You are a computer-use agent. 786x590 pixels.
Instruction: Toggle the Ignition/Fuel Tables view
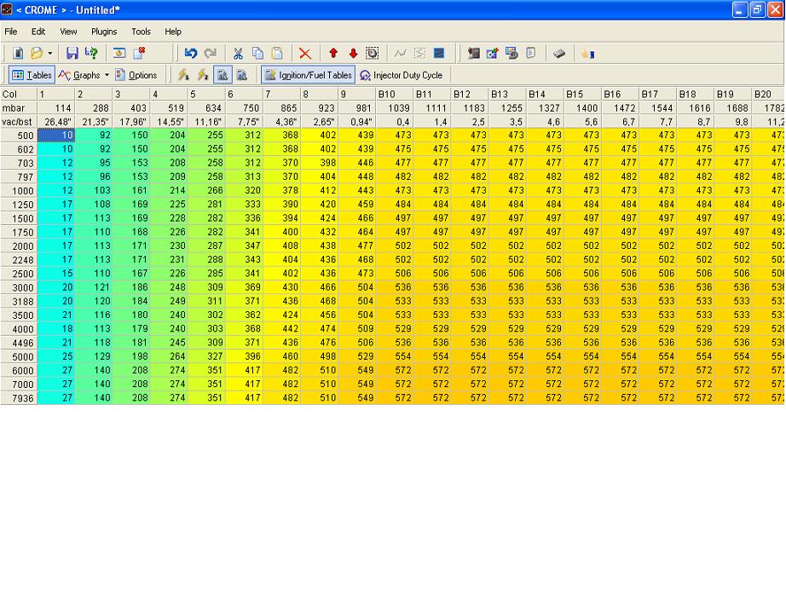[x=307, y=75]
